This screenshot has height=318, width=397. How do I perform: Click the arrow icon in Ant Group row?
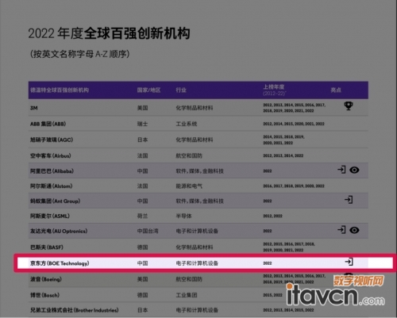pos(349,200)
